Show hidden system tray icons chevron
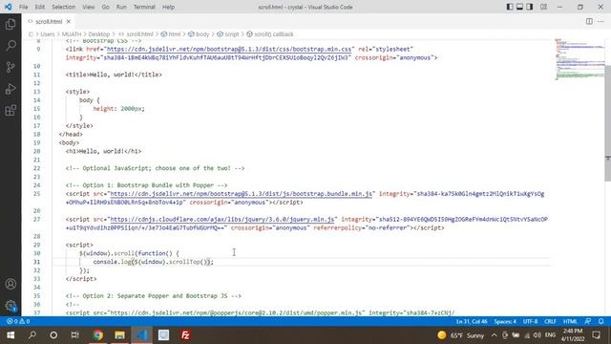The width and height of the screenshot is (611, 344). 495,335
